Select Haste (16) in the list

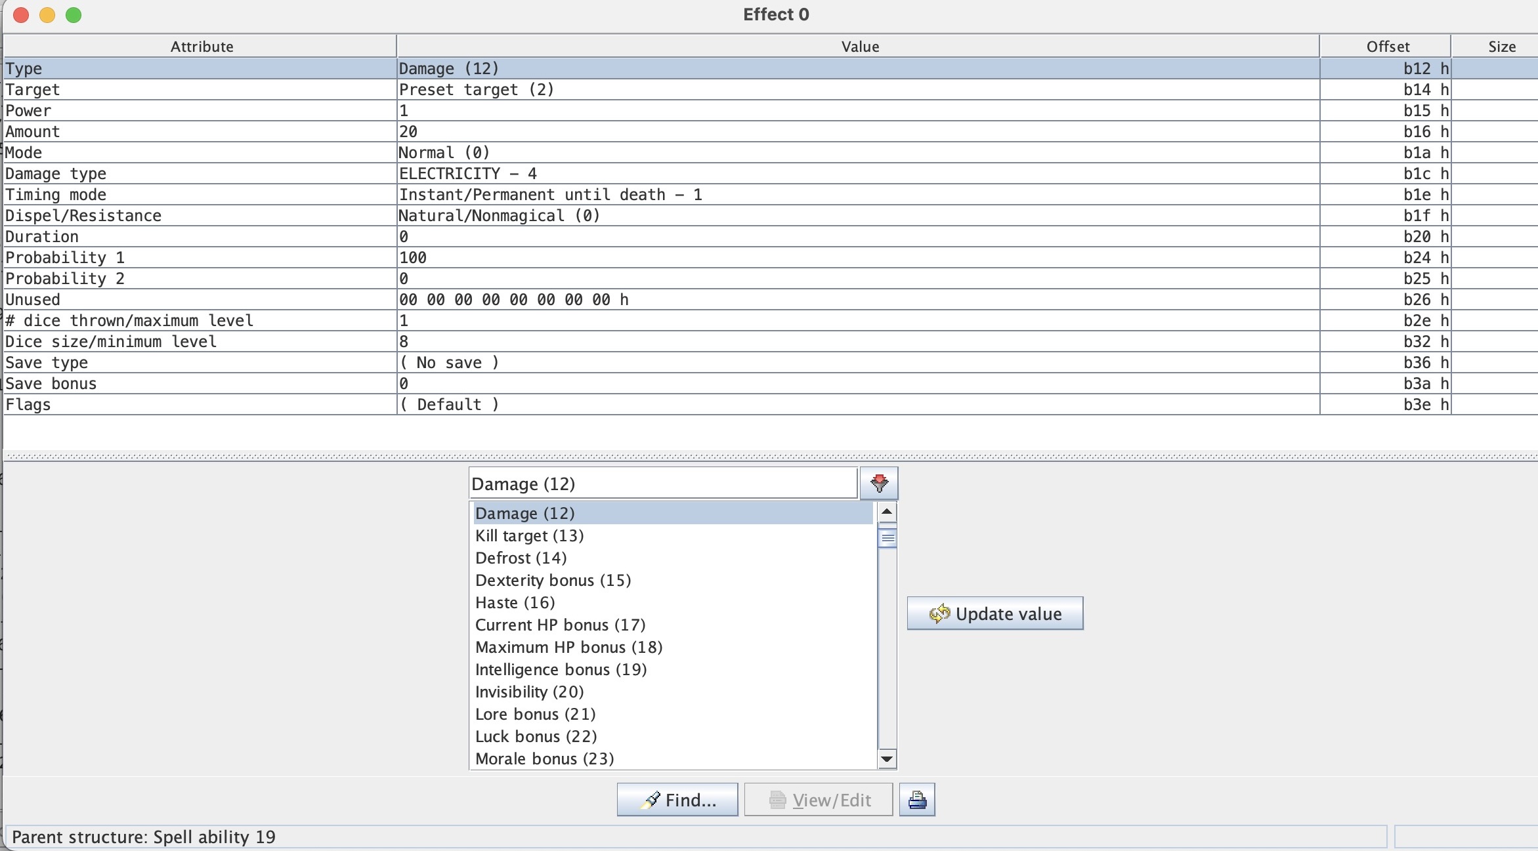tap(674, 602)
